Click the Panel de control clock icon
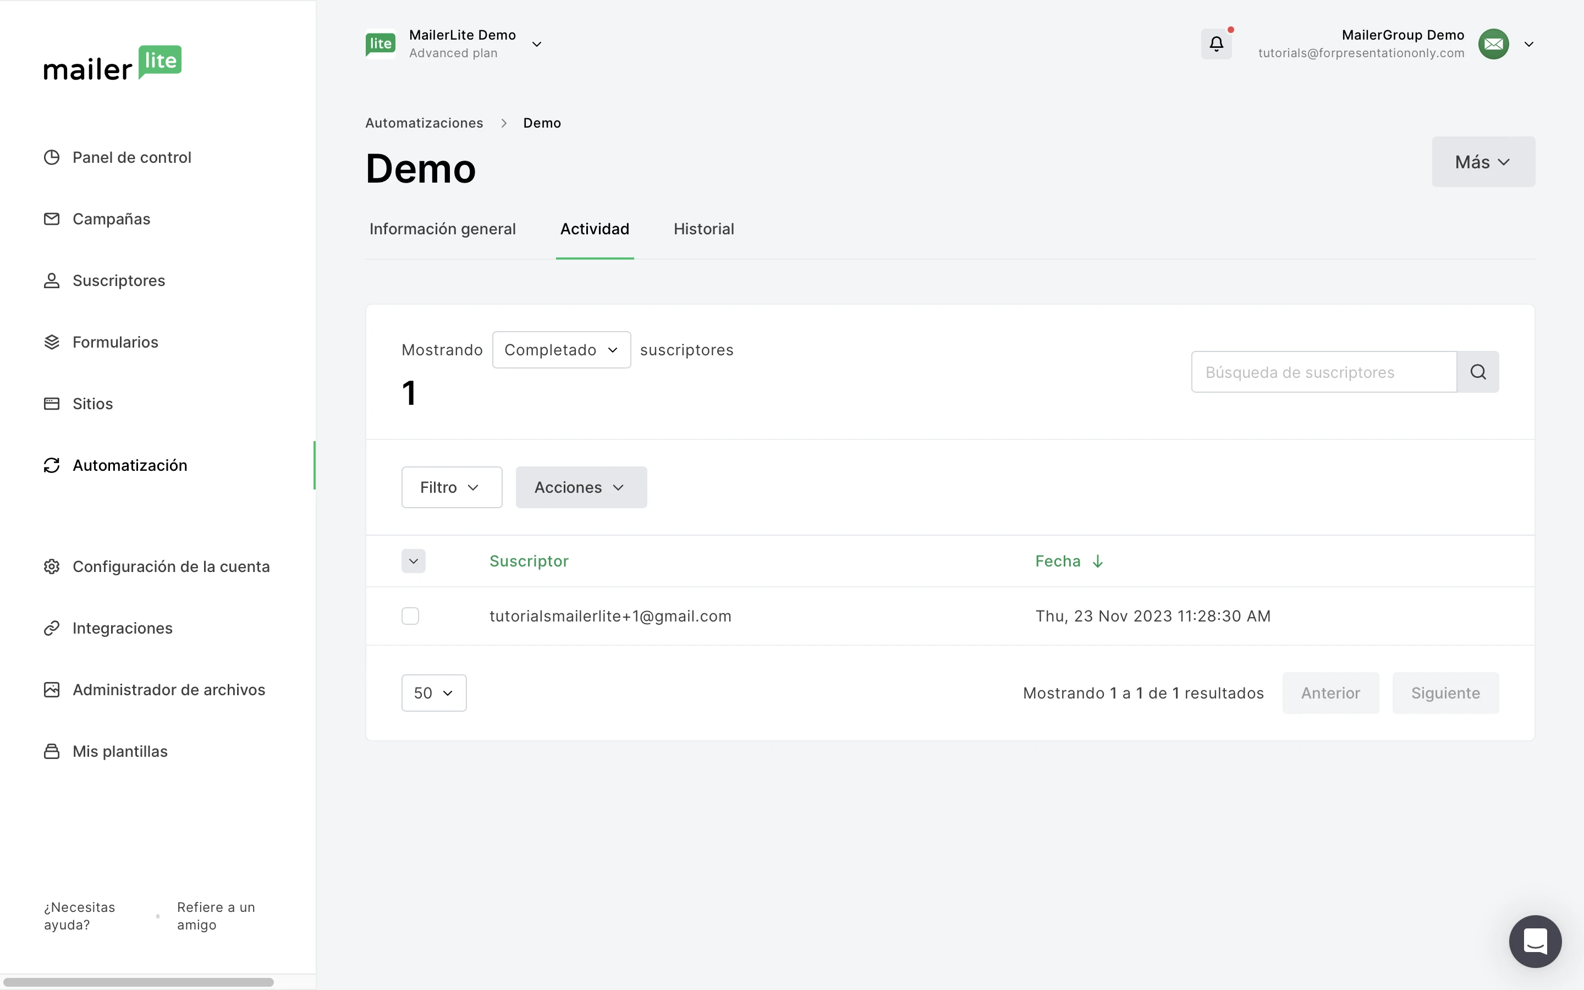This screenshot has width=1584, height=990. click(x=52, y=157)
